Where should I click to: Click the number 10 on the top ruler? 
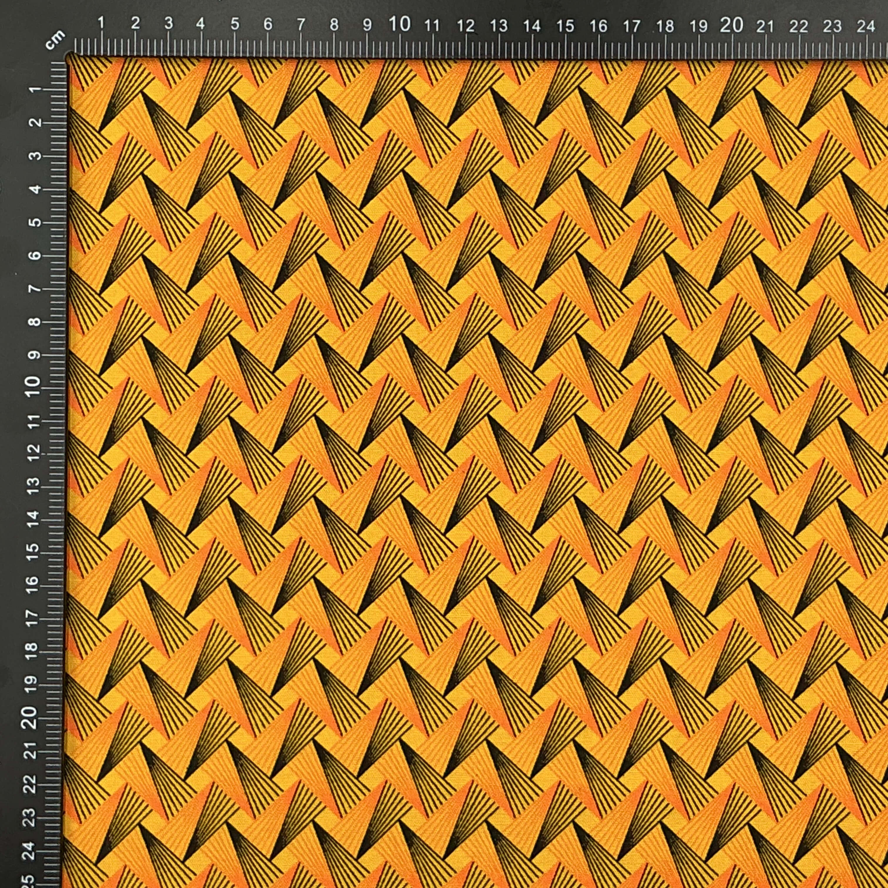[400, 24]
